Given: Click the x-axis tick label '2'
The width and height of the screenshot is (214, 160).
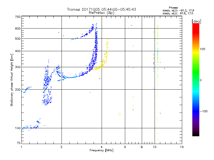Looking at the screenshot, I should click(x=62, y=147).
